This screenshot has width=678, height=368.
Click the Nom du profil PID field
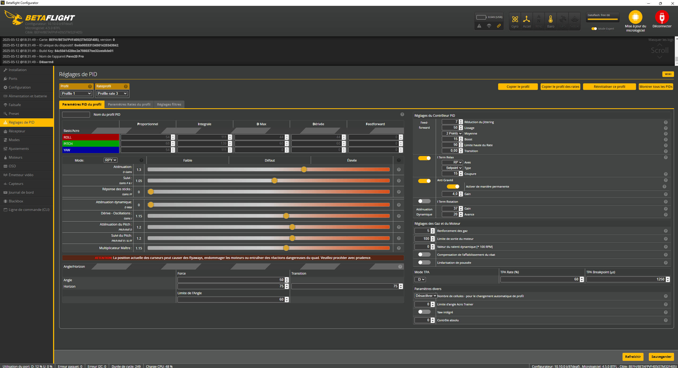(x=76, y=115)
